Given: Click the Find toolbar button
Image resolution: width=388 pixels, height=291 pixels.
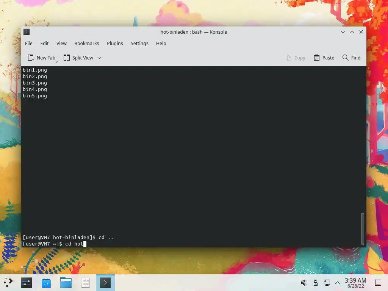Looking at the screenshot, I should (x=351, y=58).
